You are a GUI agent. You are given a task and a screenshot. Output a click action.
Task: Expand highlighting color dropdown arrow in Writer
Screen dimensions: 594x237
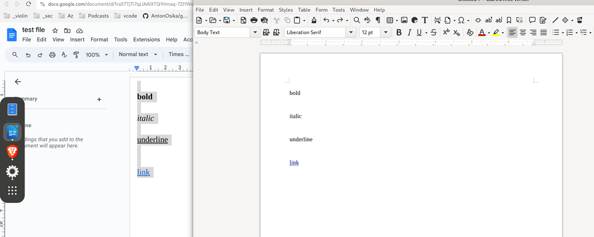click(503, 32)
